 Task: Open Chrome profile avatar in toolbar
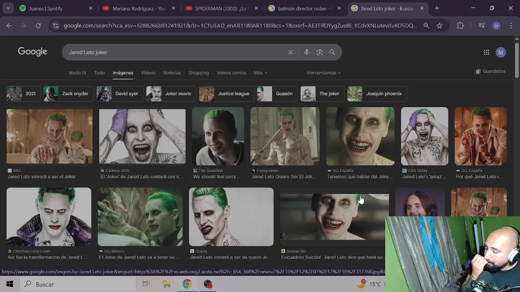click(x=496, y=26)
